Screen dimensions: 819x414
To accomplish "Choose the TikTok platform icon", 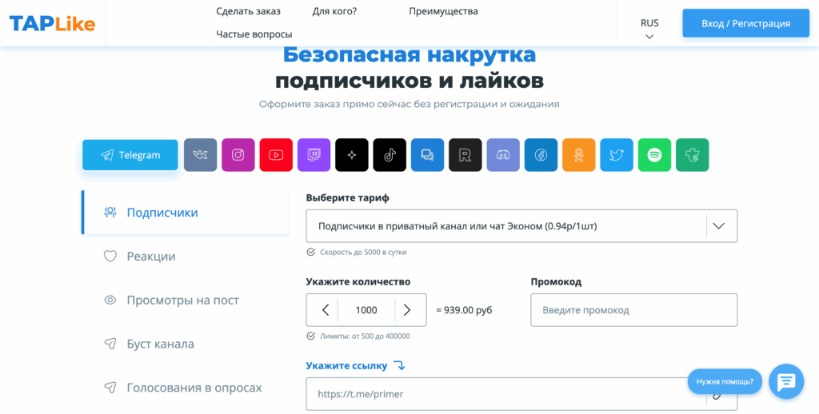I will click(390, 155).
